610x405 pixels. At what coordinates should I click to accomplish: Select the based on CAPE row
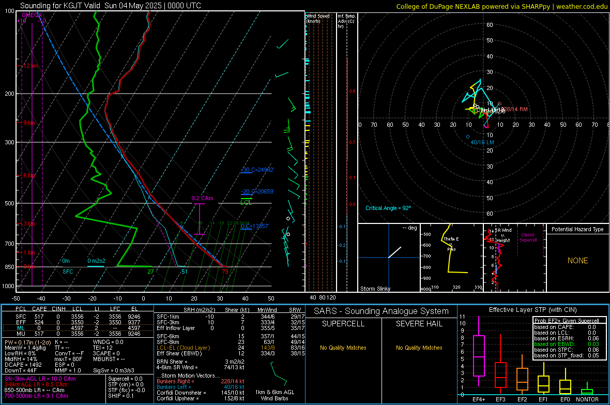(565, 327)
